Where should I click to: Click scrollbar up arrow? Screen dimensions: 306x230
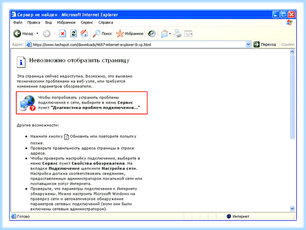pyautogui.click(x=292, y=52)
